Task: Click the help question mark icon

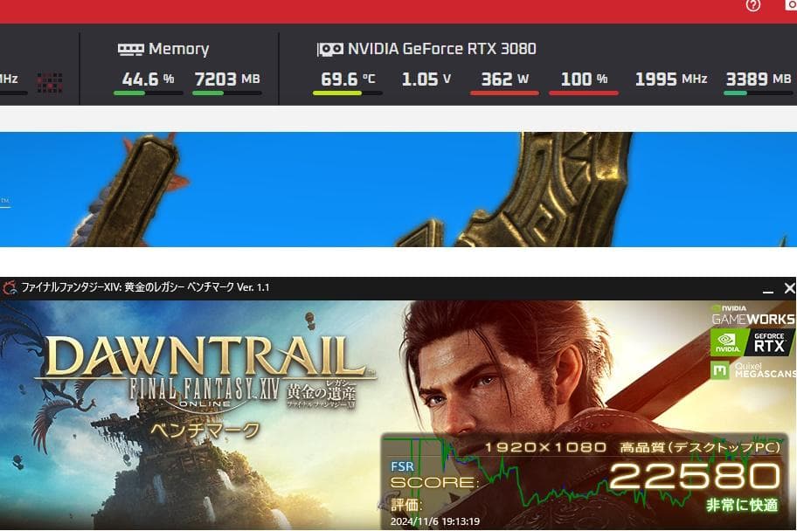Action: click(753, 5)
